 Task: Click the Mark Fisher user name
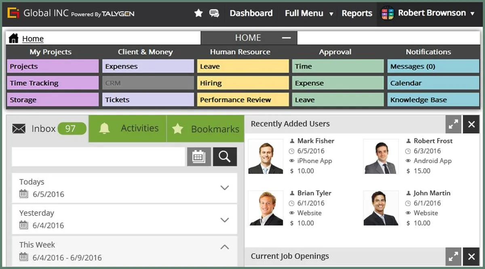pyautogui.click(x=316, y=141)
